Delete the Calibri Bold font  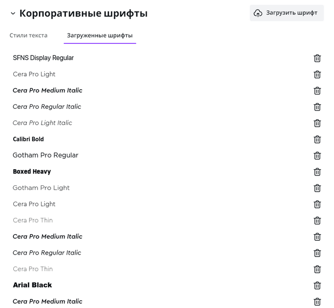click(x=317, y=139)
